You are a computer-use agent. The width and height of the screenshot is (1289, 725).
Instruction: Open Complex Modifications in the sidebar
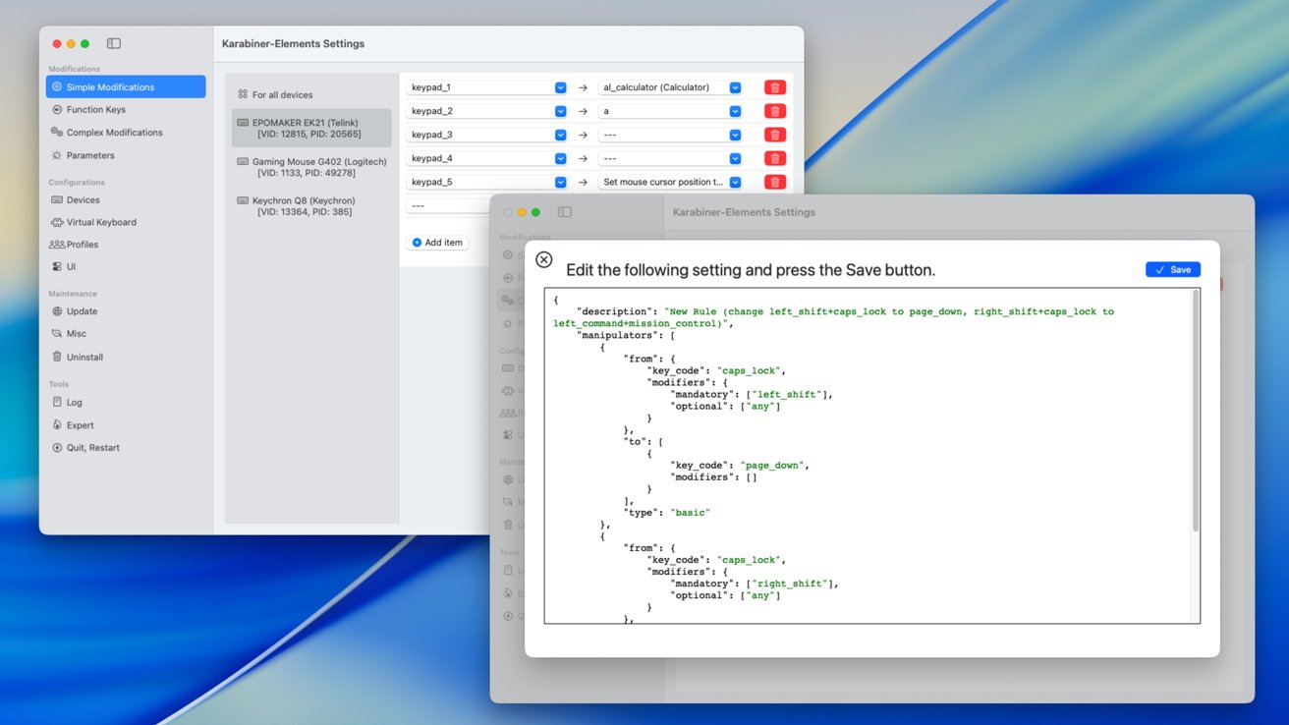(x=114, y=133)
